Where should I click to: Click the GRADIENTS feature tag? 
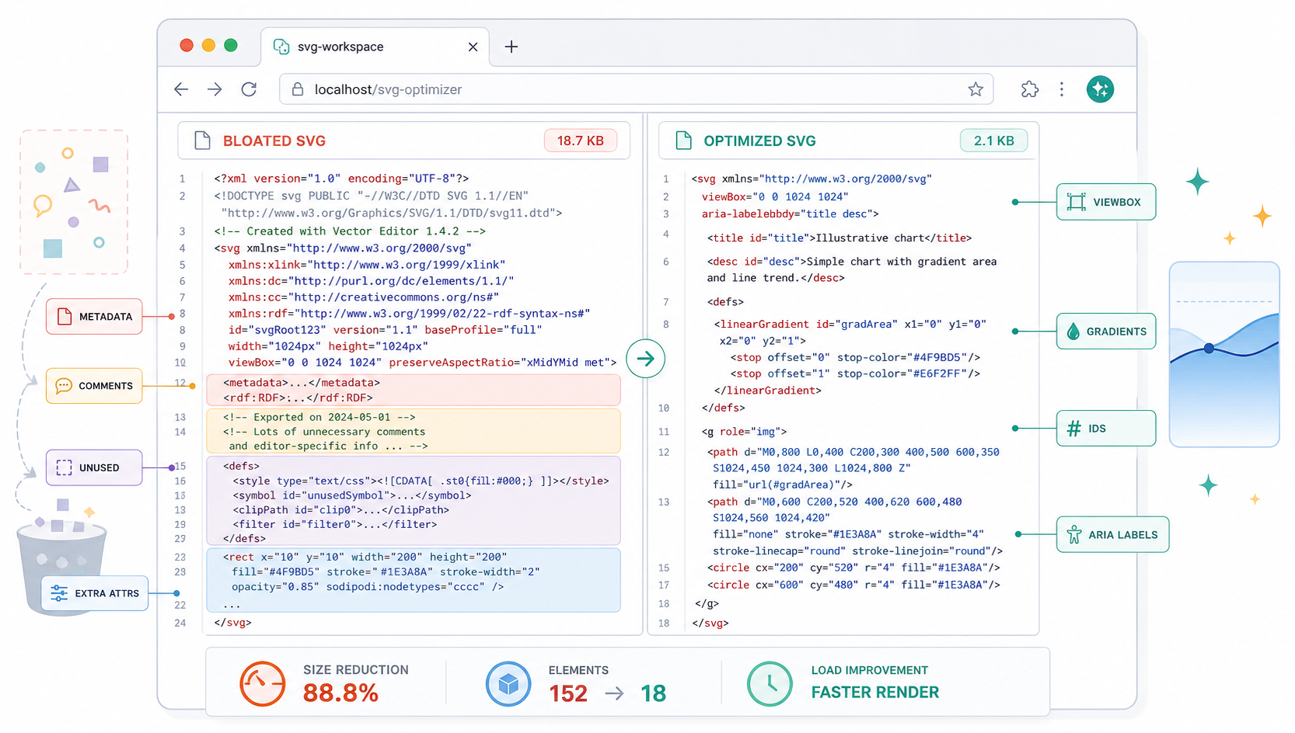[x=1106, y=332]
